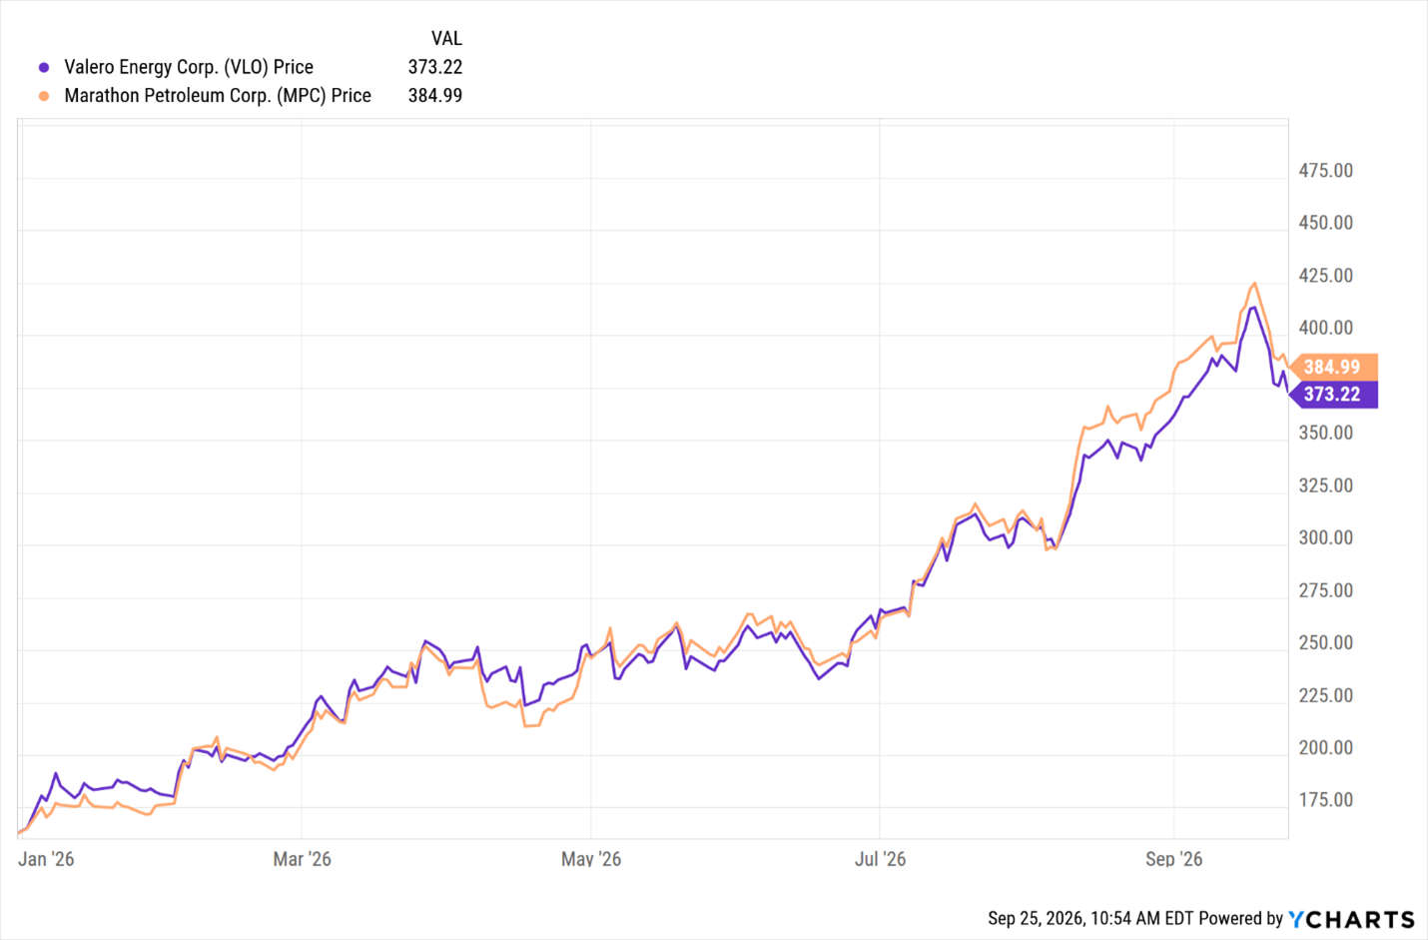The height and width of the screenshot is (940, 1428).
Task: Click the 373.22 value in legend
Action: click(x=435, y=67)
